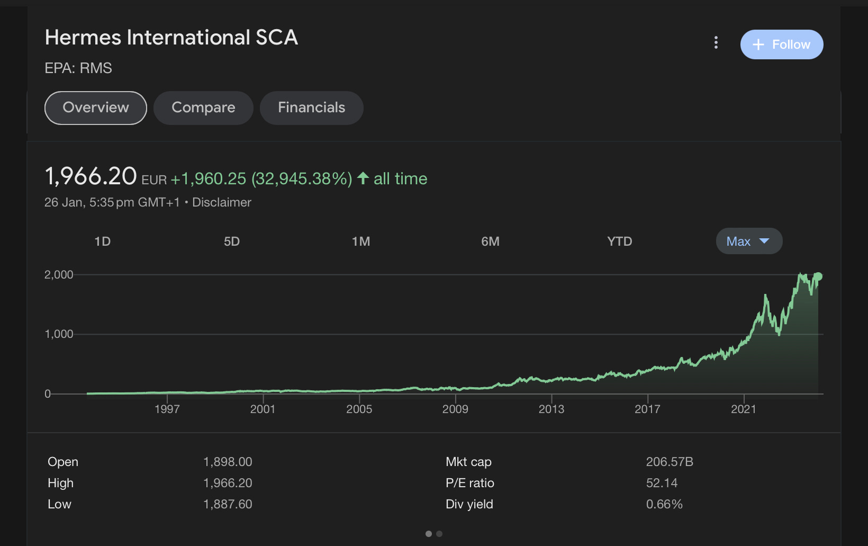Click the 2013 axis label on chart
The height and width of the screenshot is (546, 868).
click(x=551, y=409)
